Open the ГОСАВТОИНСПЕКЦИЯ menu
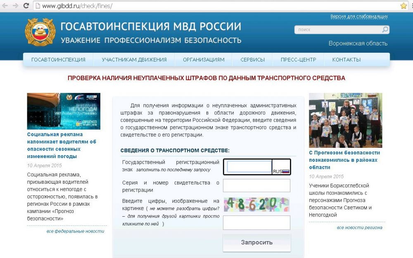 [x=58, y=60]
